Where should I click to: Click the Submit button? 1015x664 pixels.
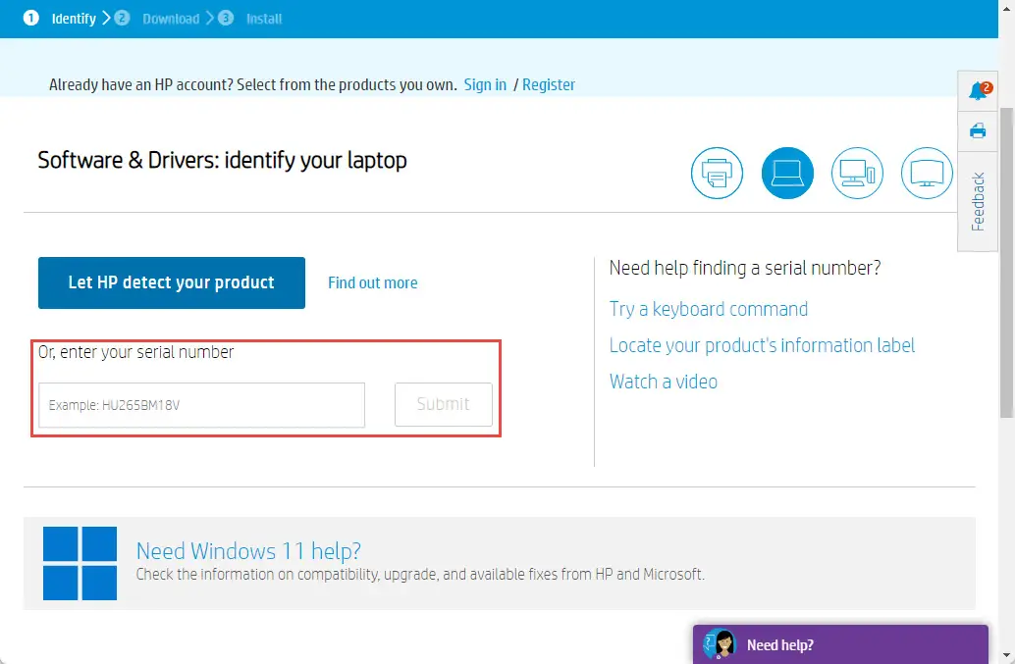point(444,405)
